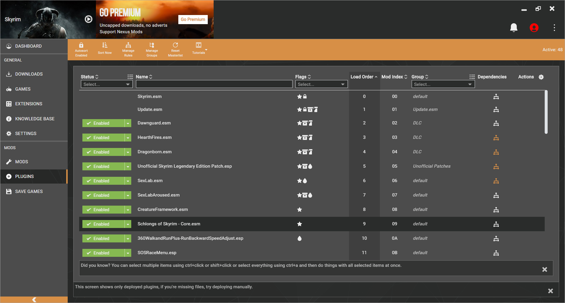The image size is (565, 303).
Task: Click the plugin list vertical scrollbar
Action: coord(546,112)
